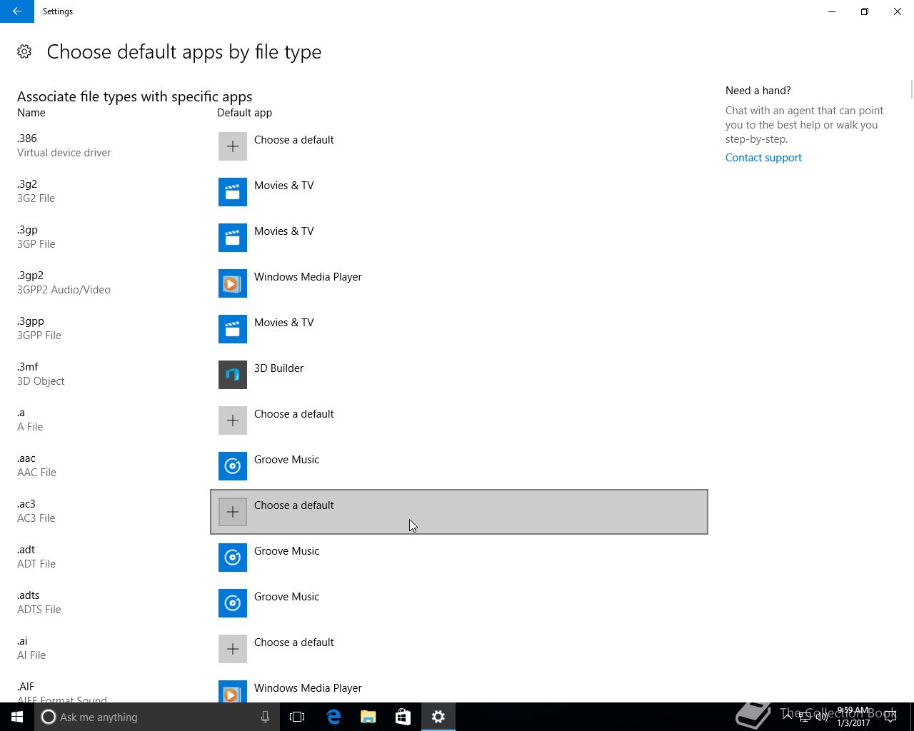Click the Settings app icon in the taskbar
The width and height of the screenshot is (914, 731).
(x=438, y=717)
